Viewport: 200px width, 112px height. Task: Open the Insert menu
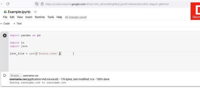(x=29, y=17)
